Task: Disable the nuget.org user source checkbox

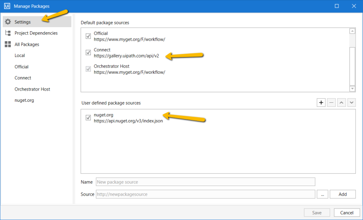Action: pos(89,118)
